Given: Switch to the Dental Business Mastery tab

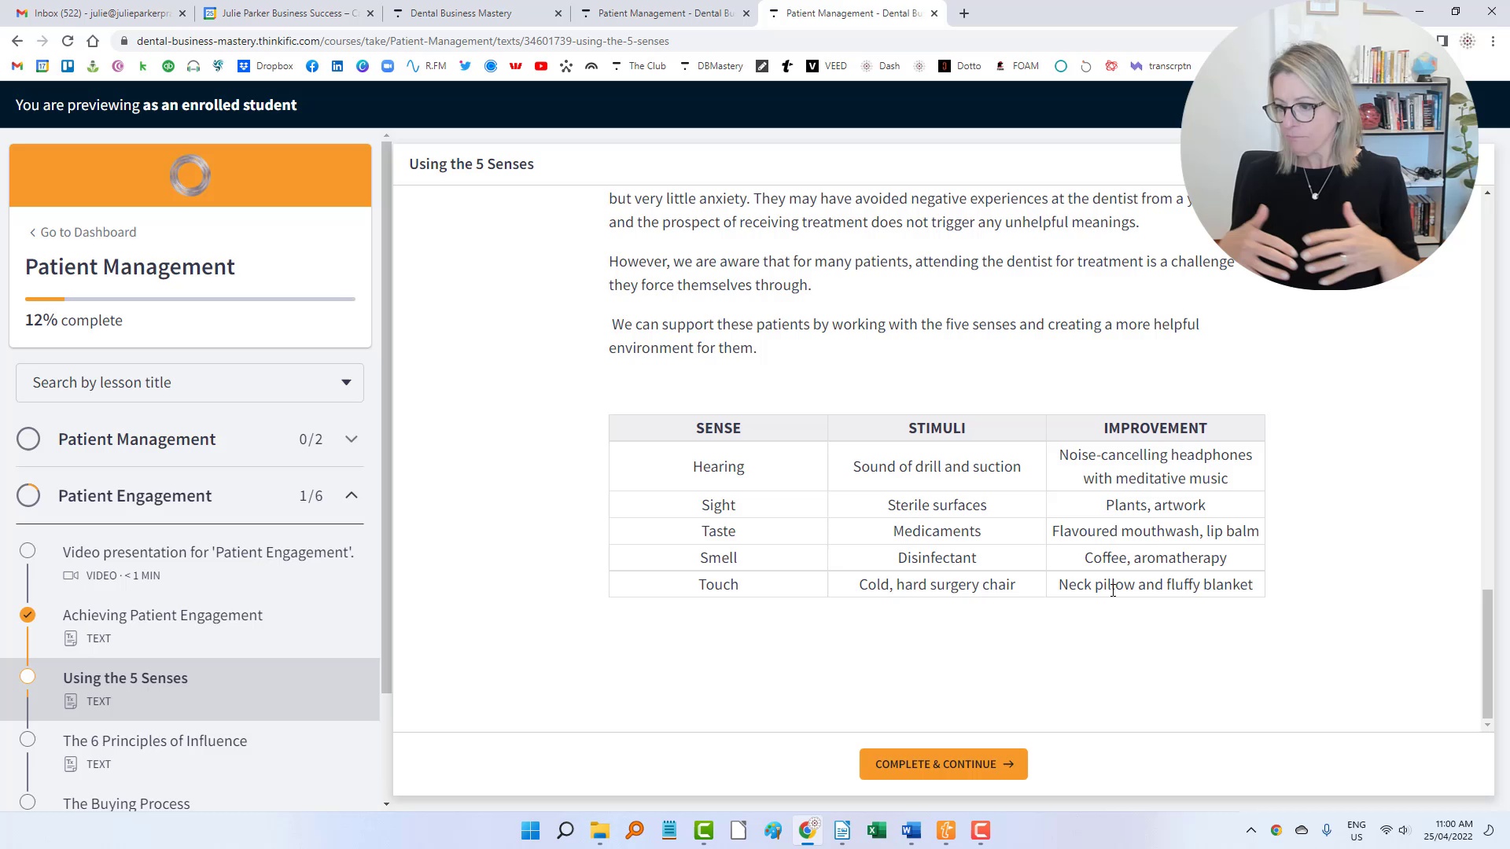Looking at the screenshot, I should 461,13.
